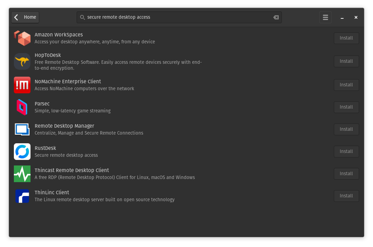Open the 'ThinLinc Client' title
This screenshot has height=247, width=373.
click(x=52, y=193)
